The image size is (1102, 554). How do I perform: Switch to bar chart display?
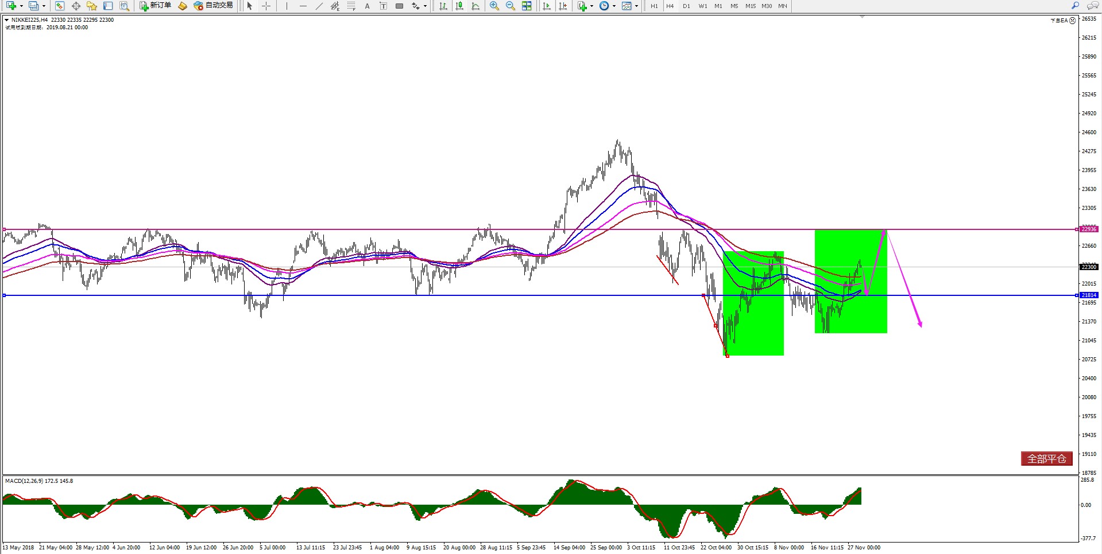443,6
